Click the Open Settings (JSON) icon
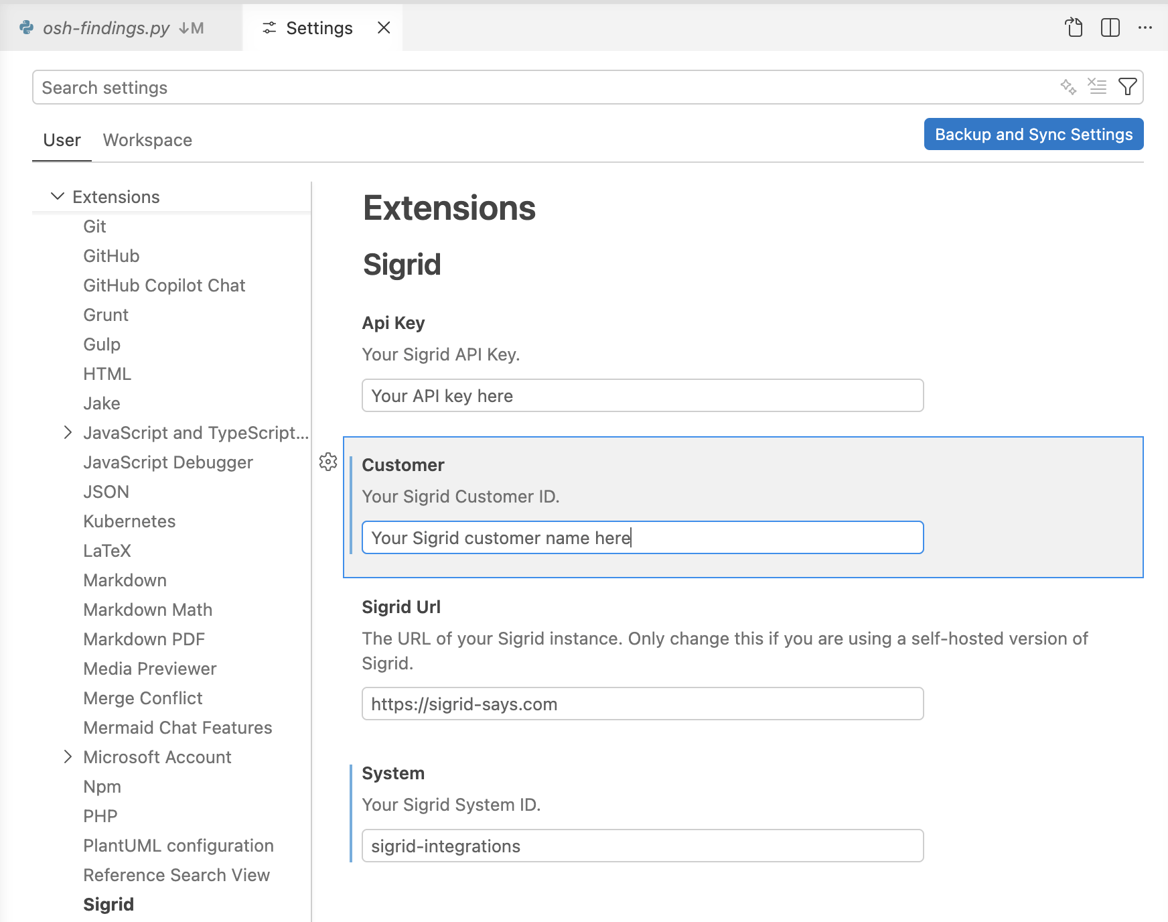 coord(1074,27)
